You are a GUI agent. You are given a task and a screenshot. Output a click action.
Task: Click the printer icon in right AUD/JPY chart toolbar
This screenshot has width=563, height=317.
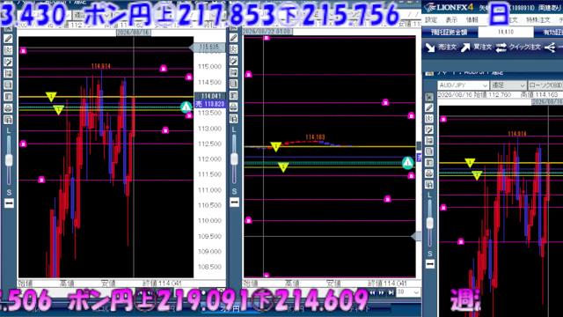click(429, 173)
